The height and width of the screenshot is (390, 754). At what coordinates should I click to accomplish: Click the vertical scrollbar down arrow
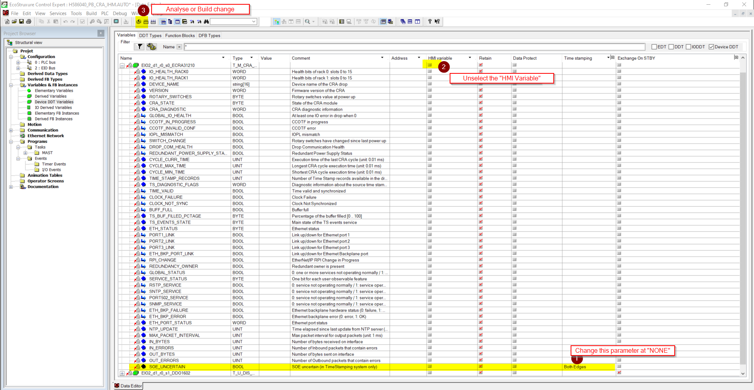click(743, 374)
